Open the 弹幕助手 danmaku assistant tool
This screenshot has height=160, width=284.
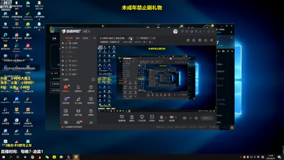click(x=66, y=88)
